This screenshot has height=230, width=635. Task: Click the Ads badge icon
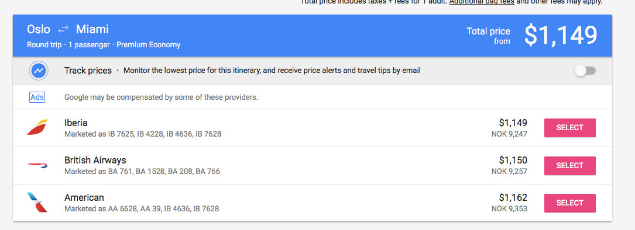[37, 97]
